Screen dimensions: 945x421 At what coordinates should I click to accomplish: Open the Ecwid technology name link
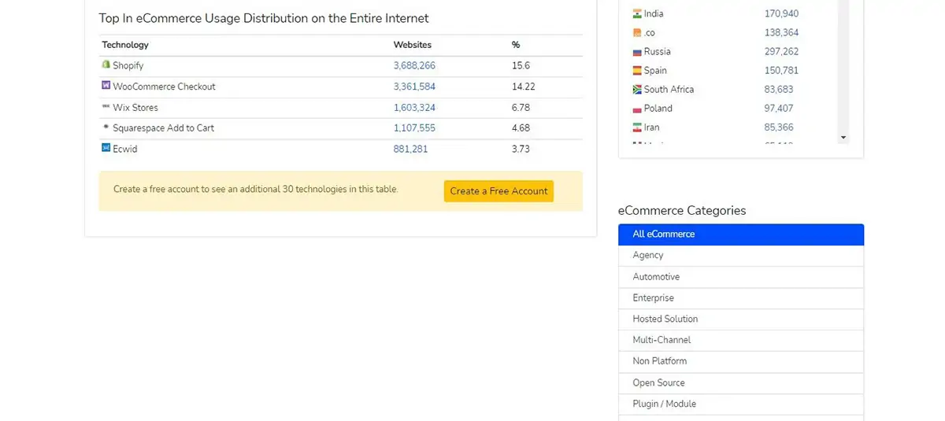pos(124,149)
